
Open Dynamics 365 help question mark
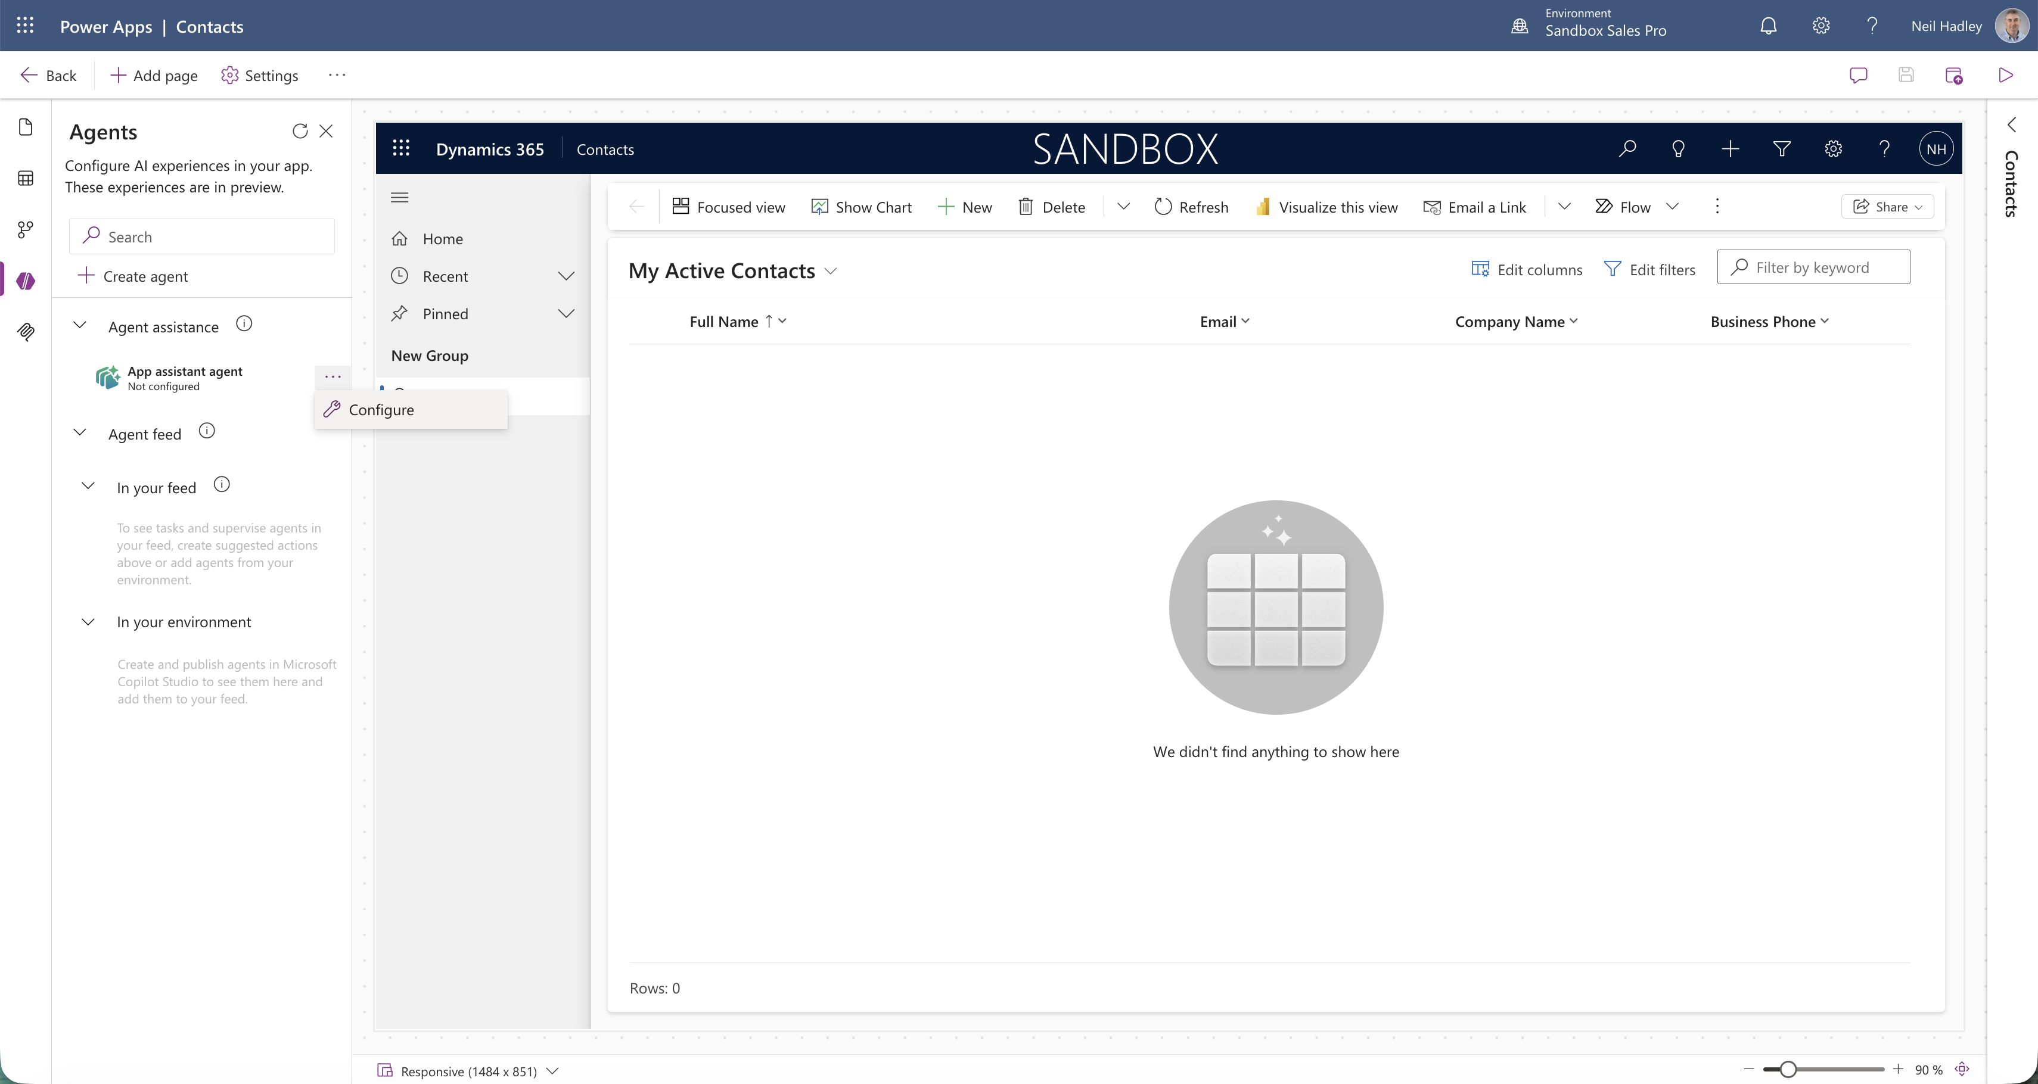[x=1884, y=149]
